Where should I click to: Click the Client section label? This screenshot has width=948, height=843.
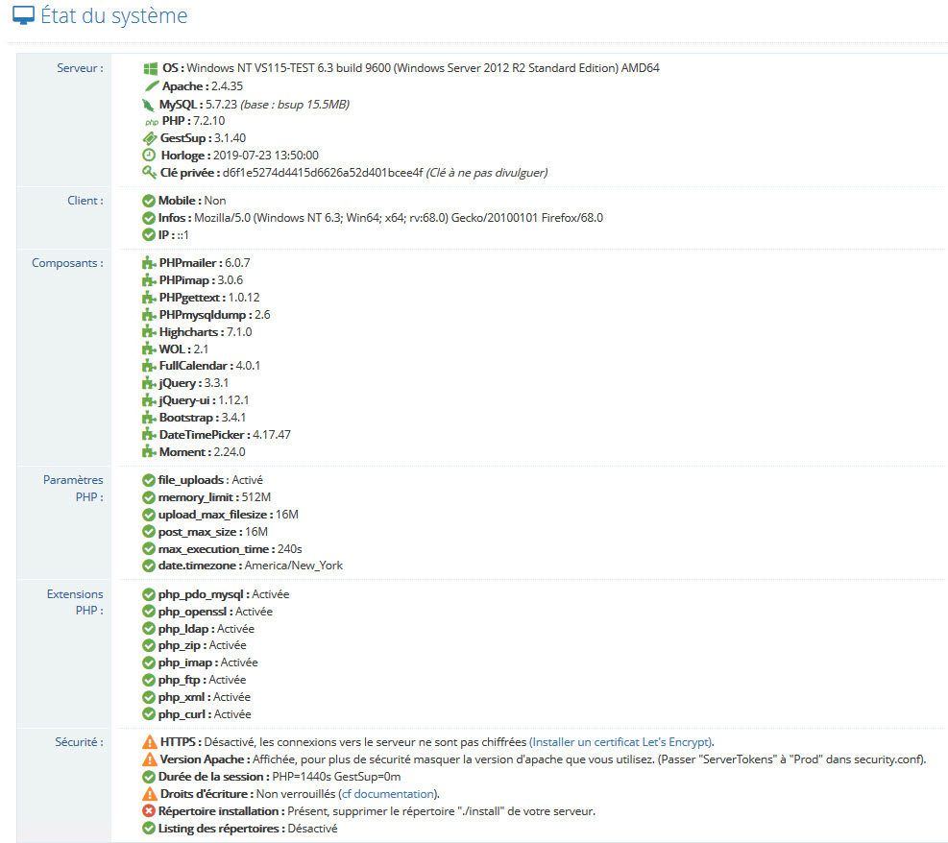pyautogui.click(x=85, y=201)
